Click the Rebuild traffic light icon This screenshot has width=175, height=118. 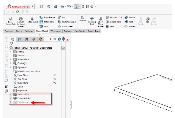click(83, 6)
